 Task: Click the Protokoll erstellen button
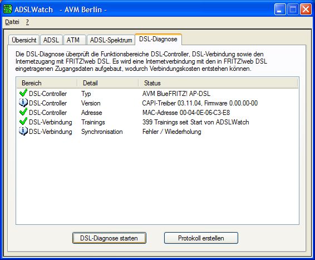201,238
